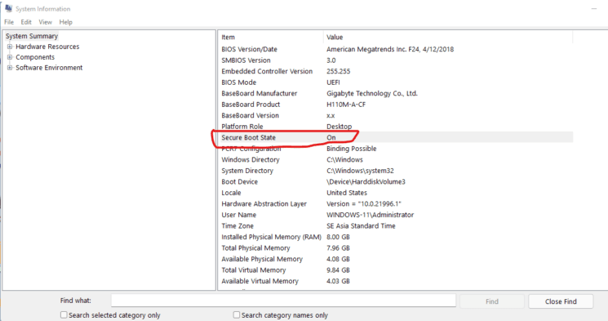The width and height of the screenshot is (608, 321).
Task: Select the System Directory row
Action: click(396, 171)
